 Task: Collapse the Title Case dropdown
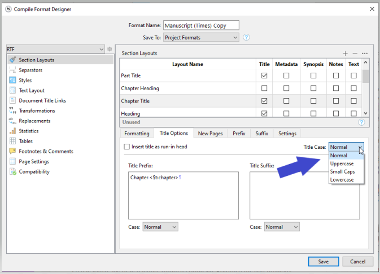pos(346,147)
